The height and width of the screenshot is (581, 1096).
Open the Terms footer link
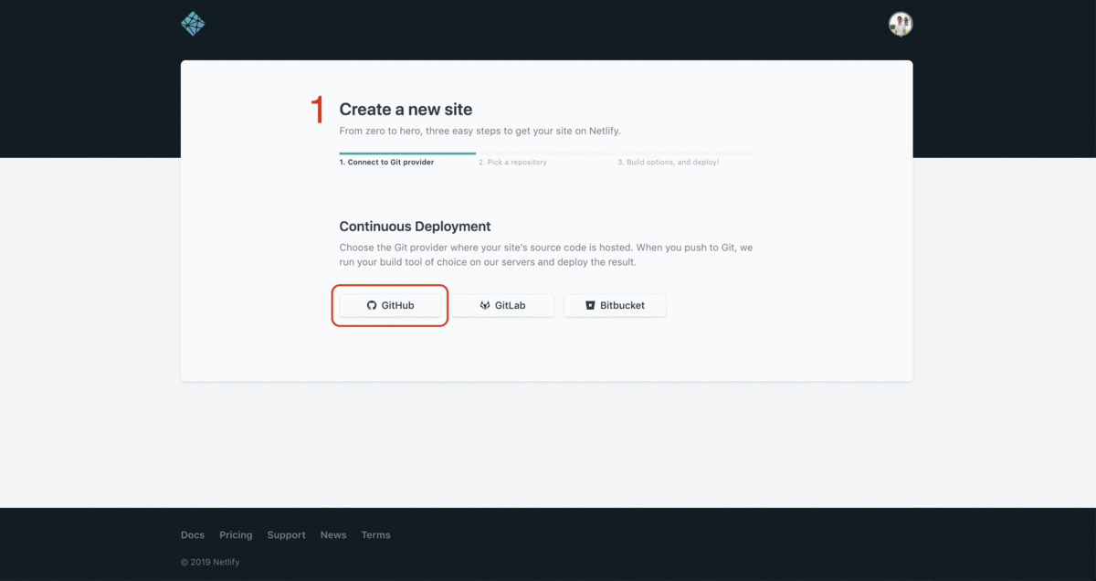[375, 535]
